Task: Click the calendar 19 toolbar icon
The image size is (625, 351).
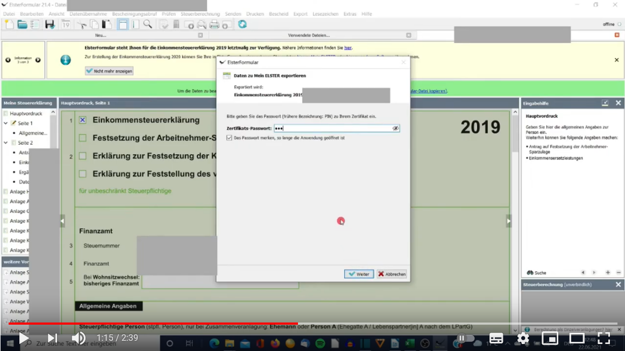Action: [x=66, y=24]
